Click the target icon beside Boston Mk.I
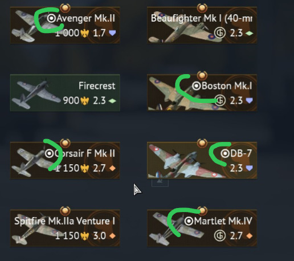Viewport: 294px width, 261px height. click(x=197, y=86)
